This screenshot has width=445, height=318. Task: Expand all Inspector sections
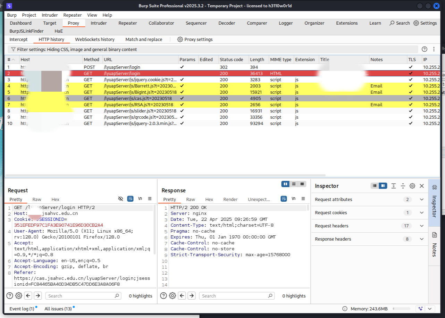(x=393, y=186)
